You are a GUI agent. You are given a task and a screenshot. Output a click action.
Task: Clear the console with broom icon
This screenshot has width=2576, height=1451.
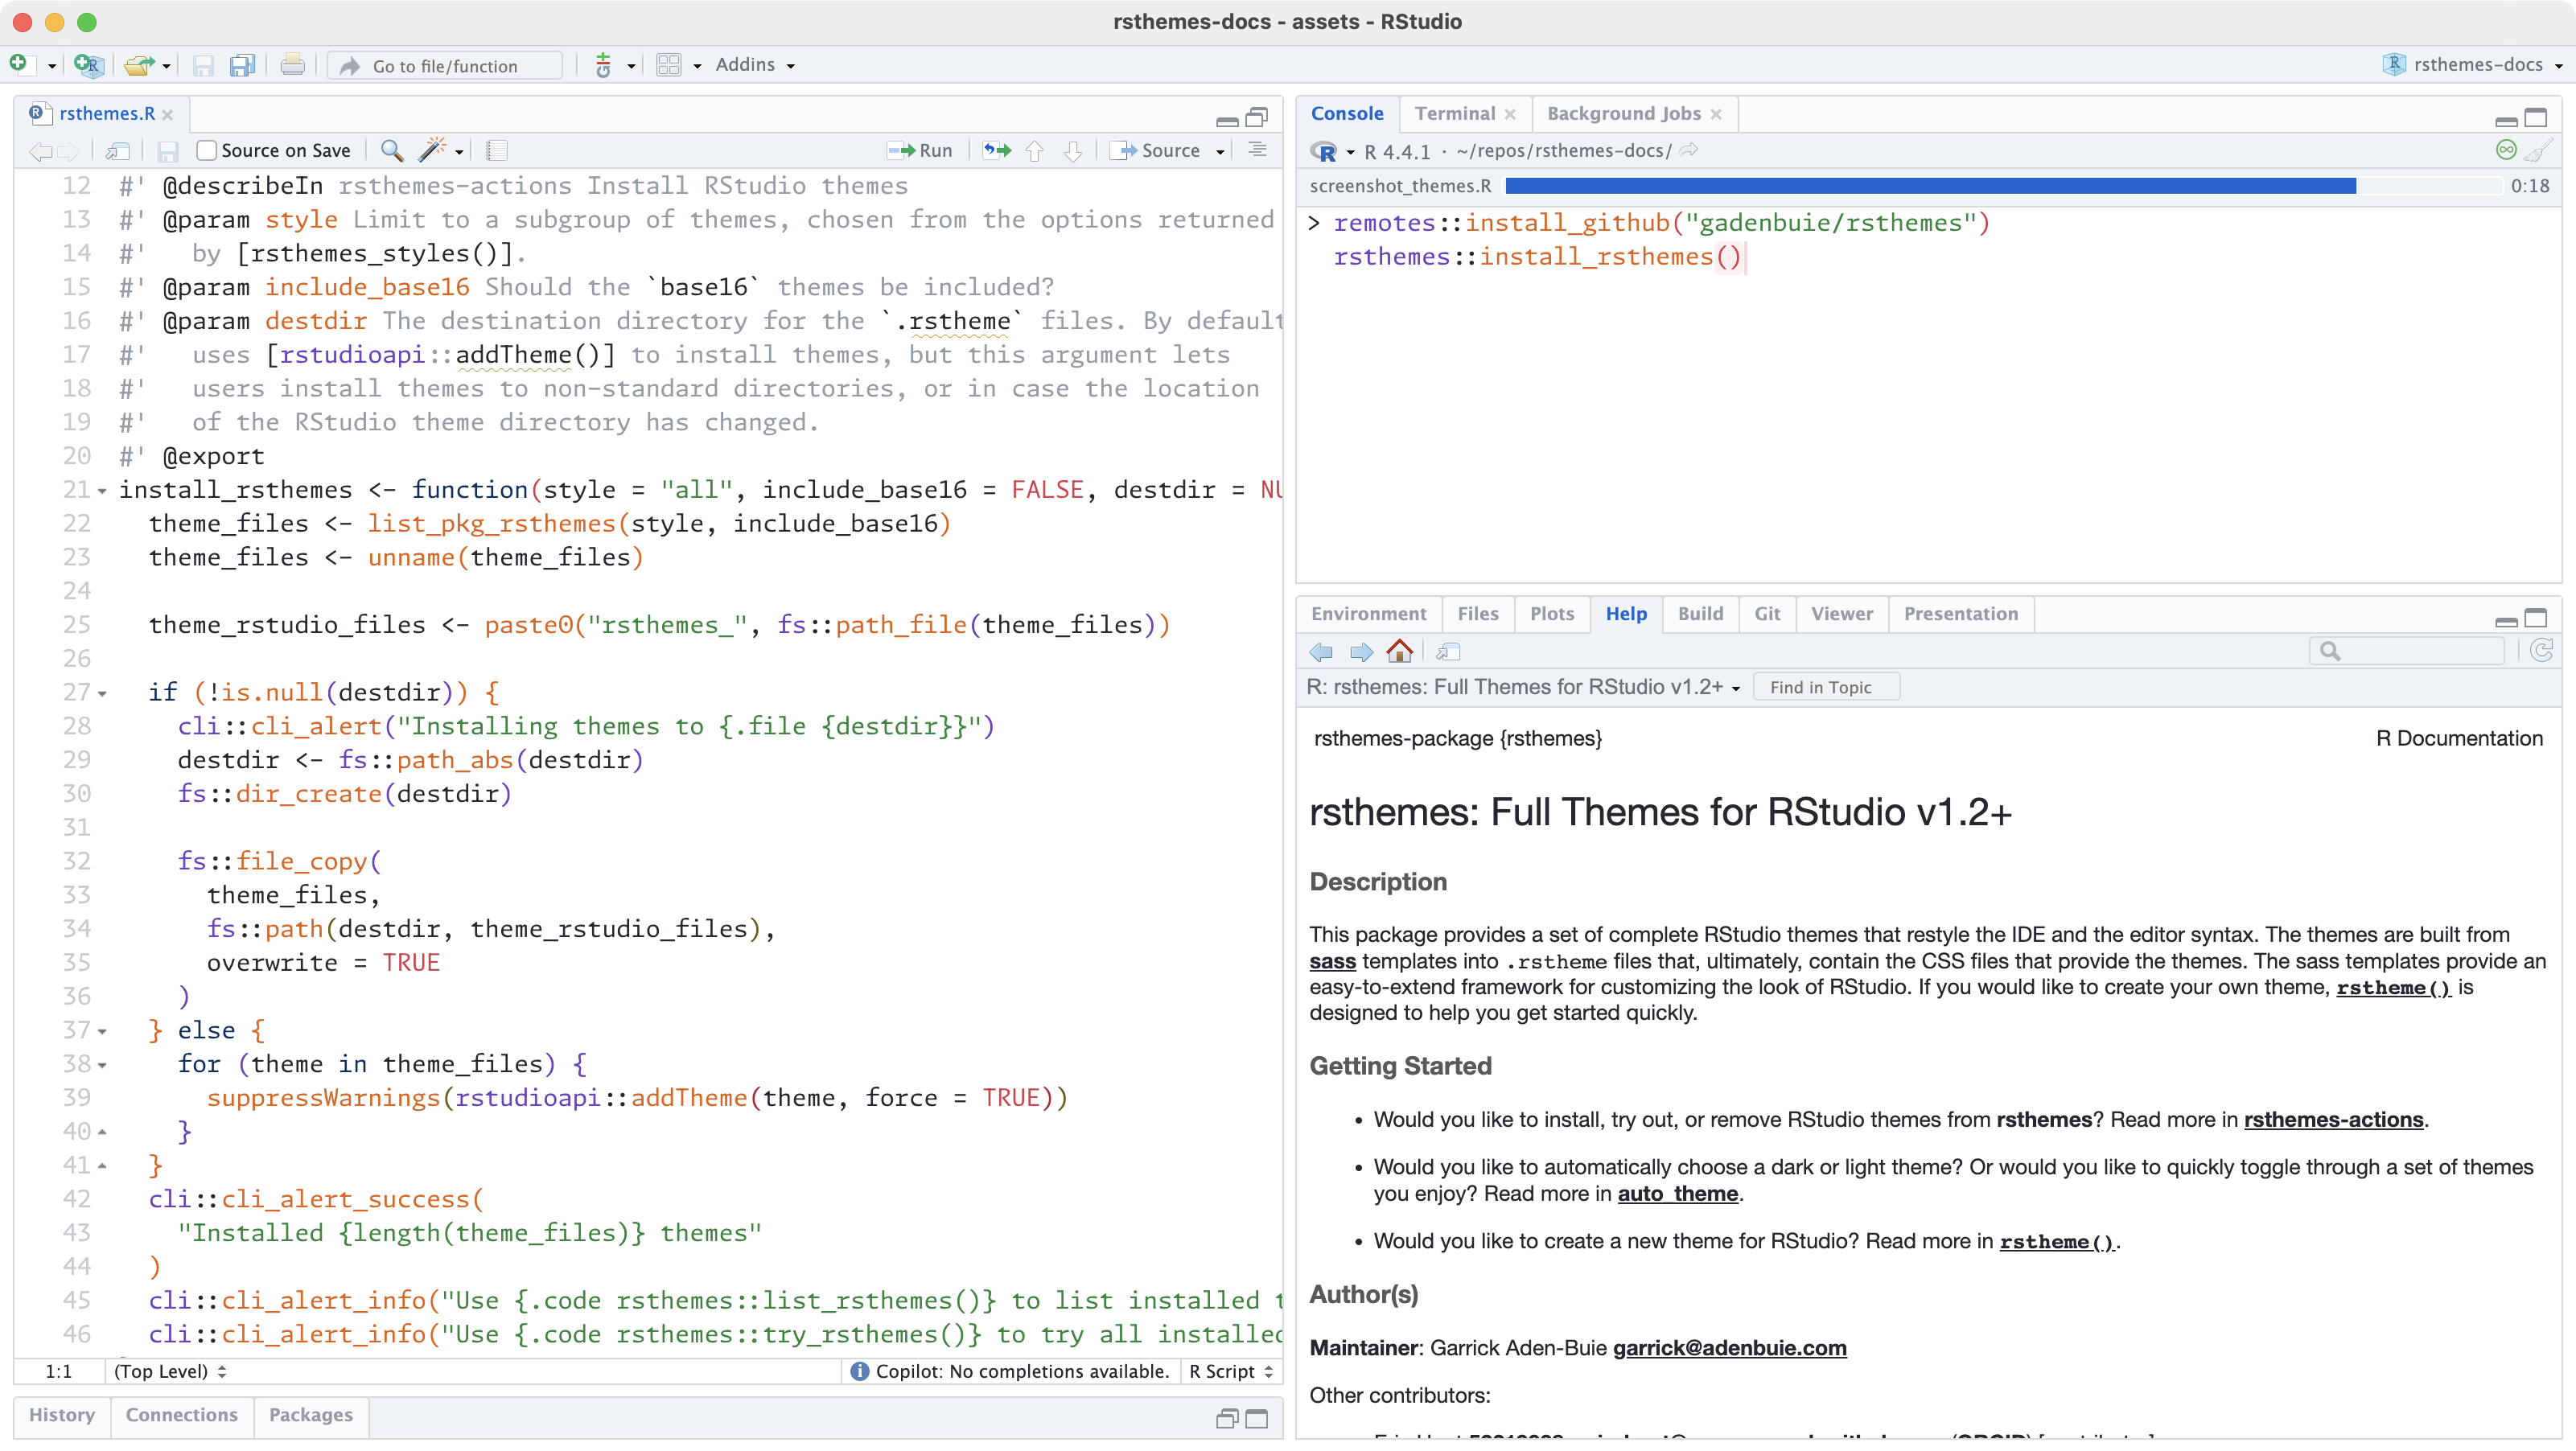pos(2538,151)
